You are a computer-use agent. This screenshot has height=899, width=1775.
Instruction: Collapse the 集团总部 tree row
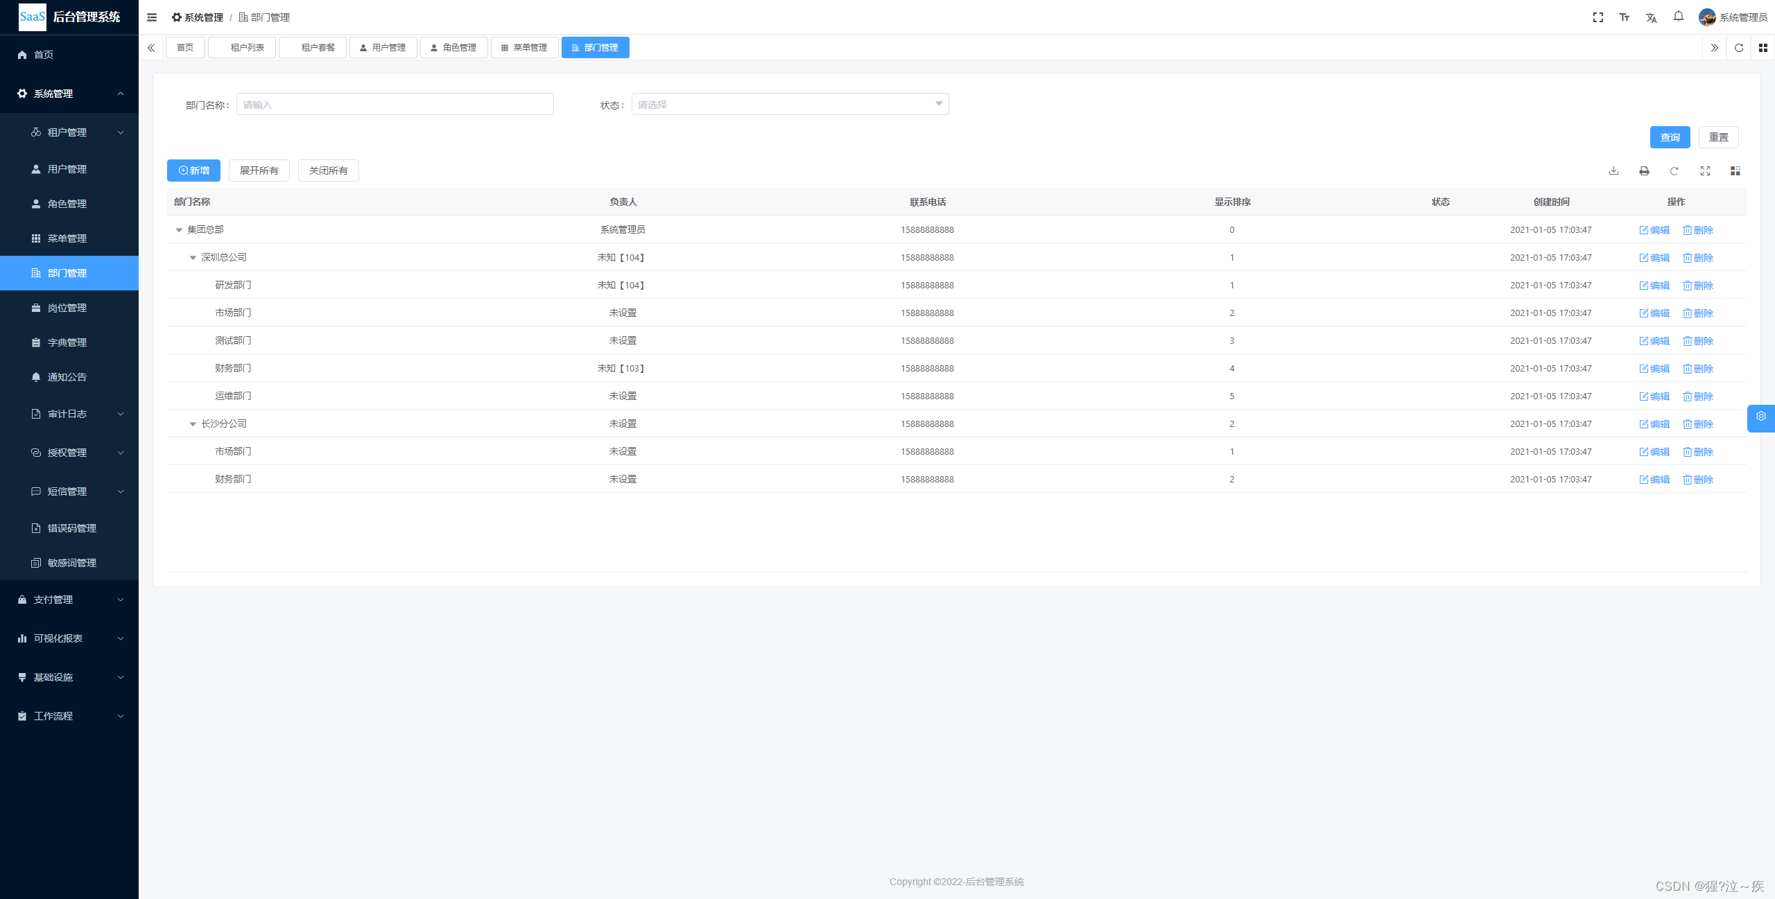(x=179, y=230)
